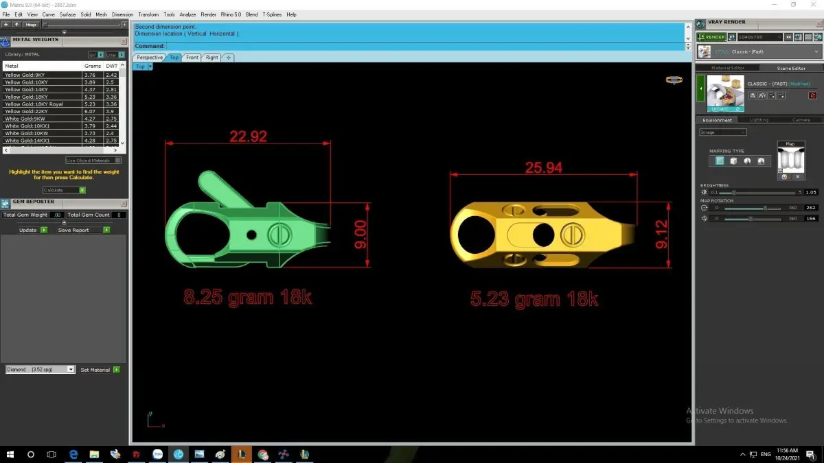Adjust the first Map Rotation slider

pos(752,208)
